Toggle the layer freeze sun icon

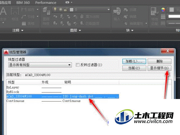click(x=60, y=9)
